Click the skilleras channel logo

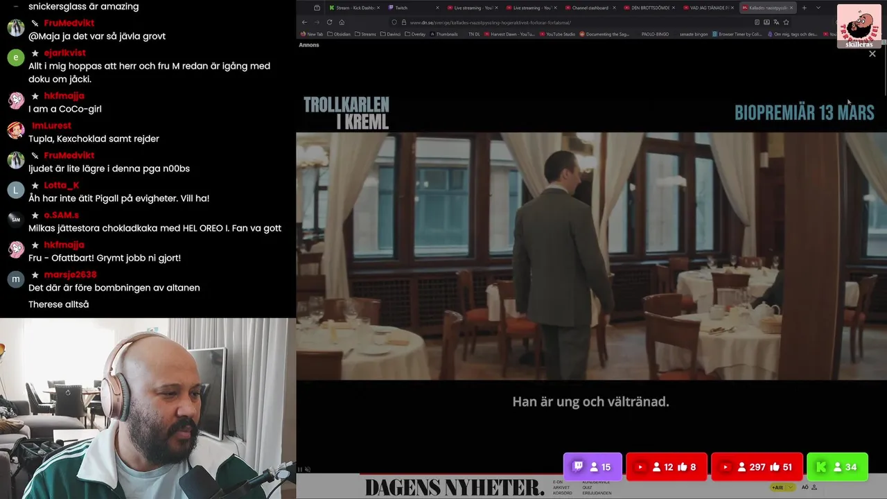[859, 26]
